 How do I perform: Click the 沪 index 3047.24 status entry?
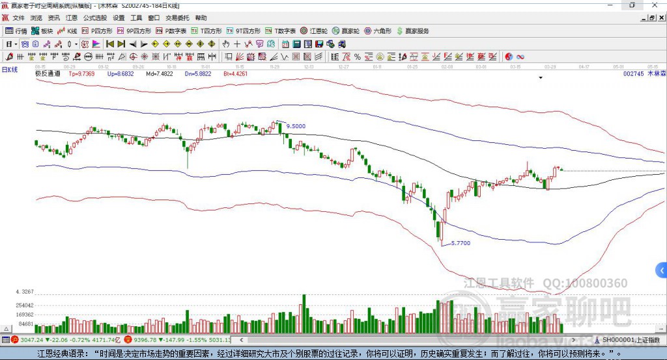pyautogui.click(x=66, y=340)
